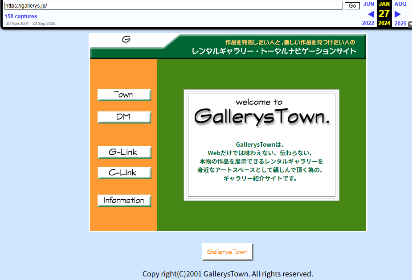The image size is (412, 280).
Task: Select JUN previous month link
Action: click(368, 4)
